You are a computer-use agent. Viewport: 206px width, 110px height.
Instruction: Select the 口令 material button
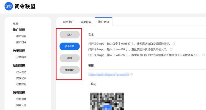[70, 35]
